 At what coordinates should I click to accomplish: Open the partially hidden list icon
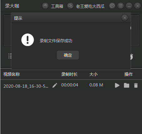[x=10, y=56]
